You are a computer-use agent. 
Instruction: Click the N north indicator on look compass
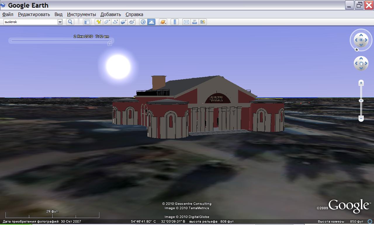[x=357, y=50]
